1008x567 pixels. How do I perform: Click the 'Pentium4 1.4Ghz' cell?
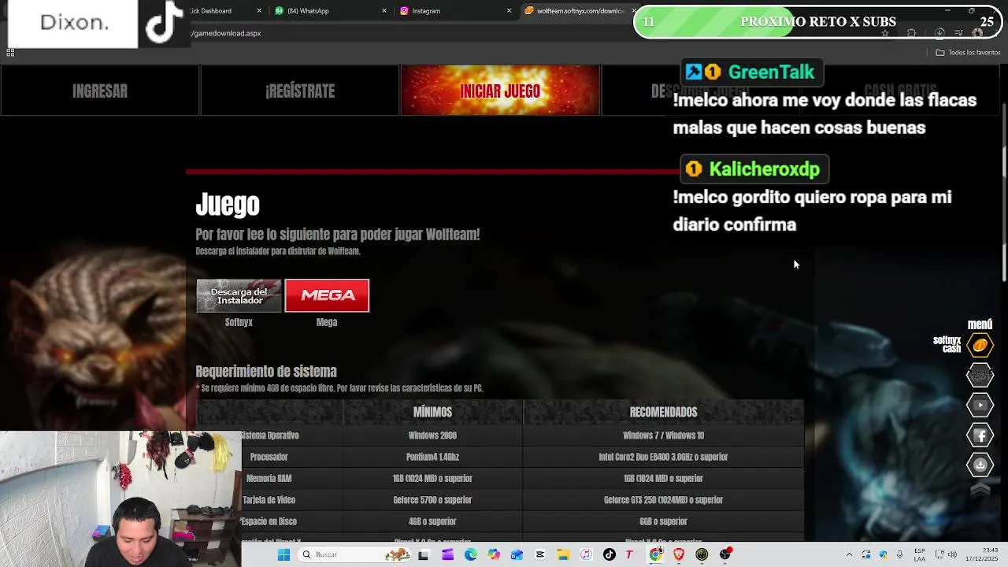click(x=432, y=457)
